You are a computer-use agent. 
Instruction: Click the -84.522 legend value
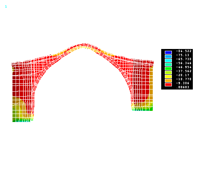click(183, 51)
